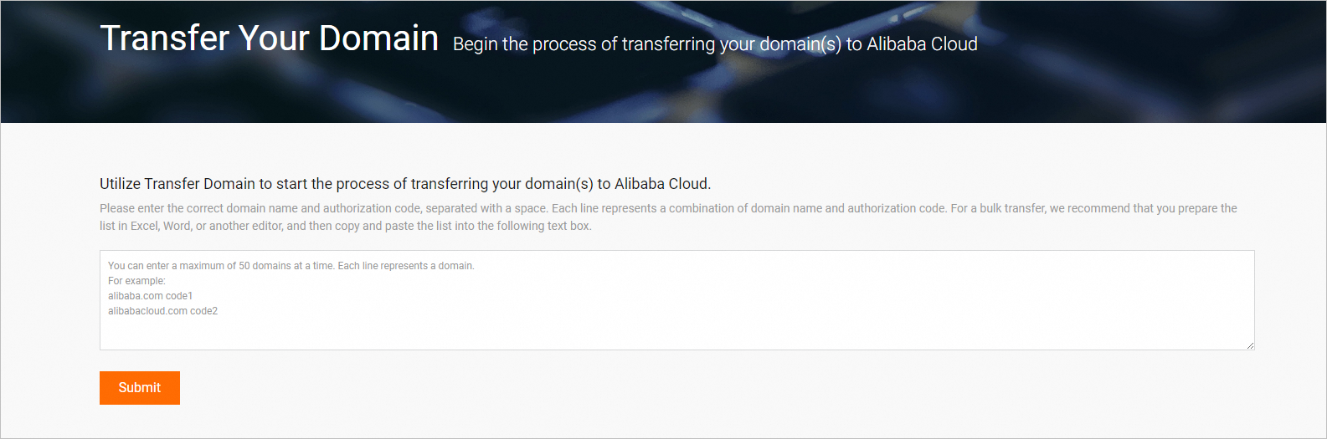Click the "Transfer Your Domain" banner title

[269, 38]
